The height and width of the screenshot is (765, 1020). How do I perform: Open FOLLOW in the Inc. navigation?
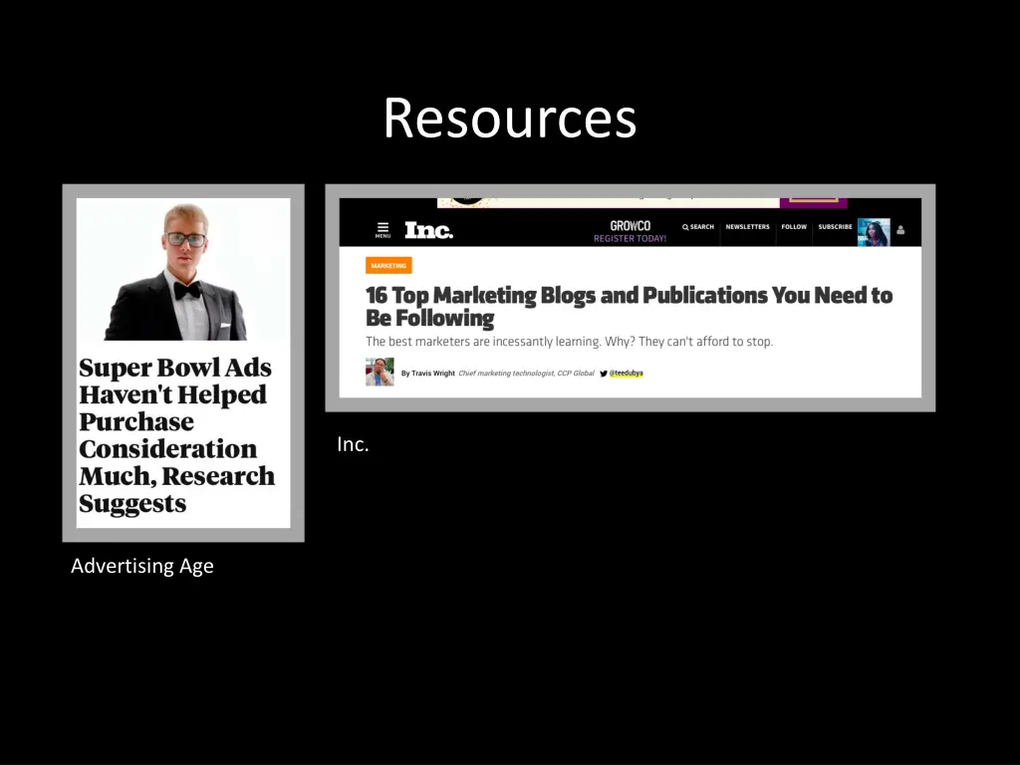[x=794, y=227]
